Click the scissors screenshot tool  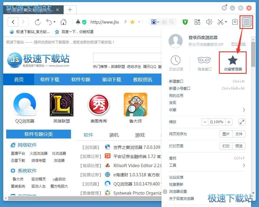point(220,22)
